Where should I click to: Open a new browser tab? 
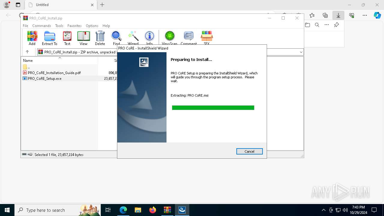(102, 5)
